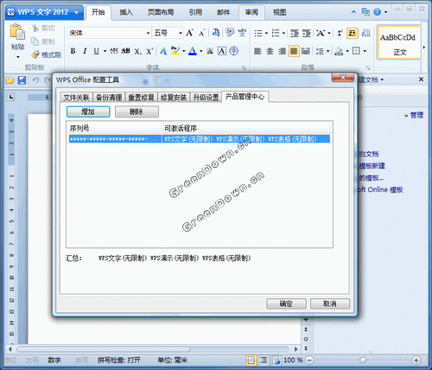Click the 增加 button
The image size is (432, 370).
[x=88, y=112]
